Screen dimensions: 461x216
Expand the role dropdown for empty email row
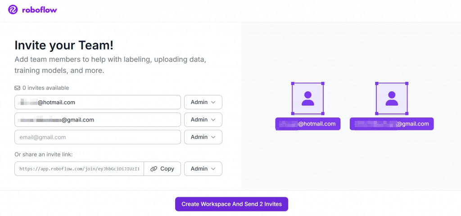(203, 137)
